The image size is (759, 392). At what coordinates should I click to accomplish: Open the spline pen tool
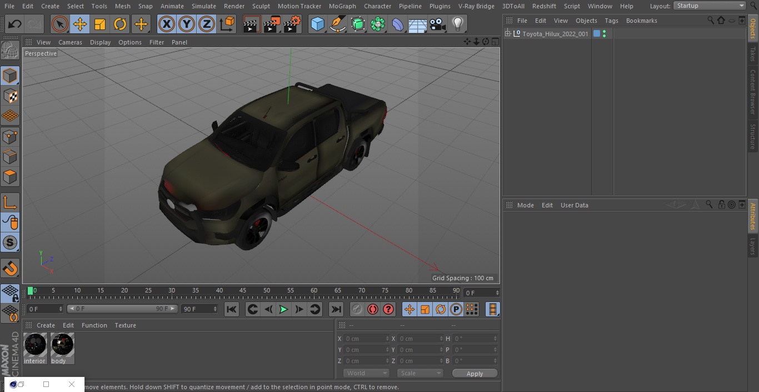(x=337, y=24)
